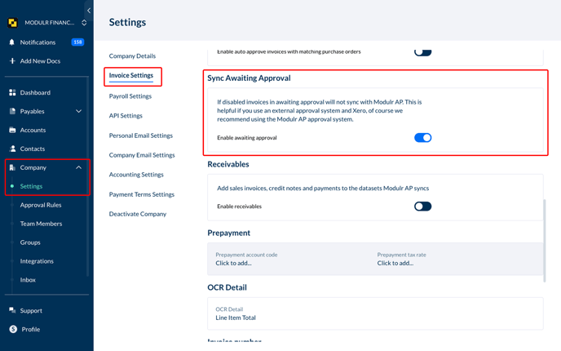Expand the Payables submenu chevron

[79, 111]
